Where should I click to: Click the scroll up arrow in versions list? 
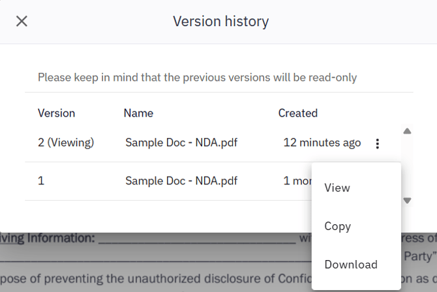point(408,131)
